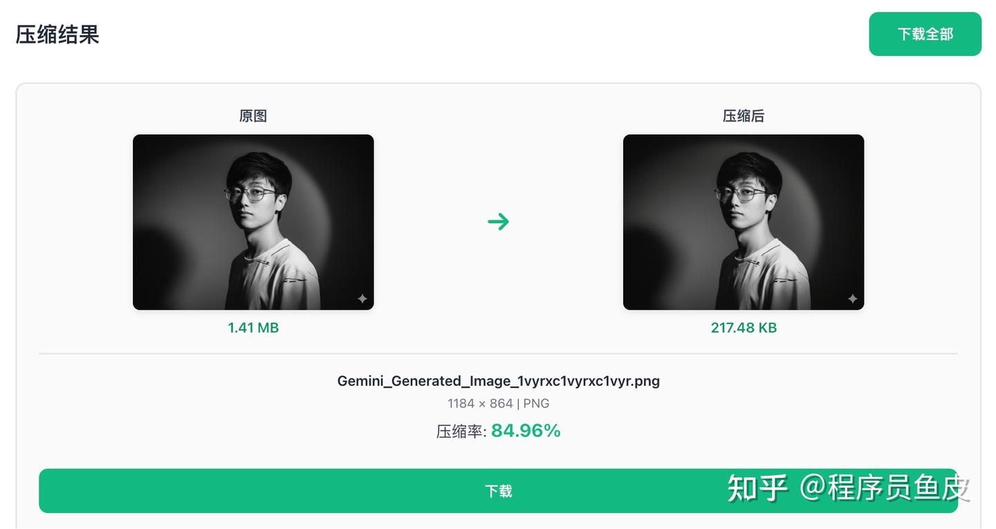This screenshot has width=996, height=529.
Task: Click the 知乎 watermark logo
Action: (x=757, y=488)
